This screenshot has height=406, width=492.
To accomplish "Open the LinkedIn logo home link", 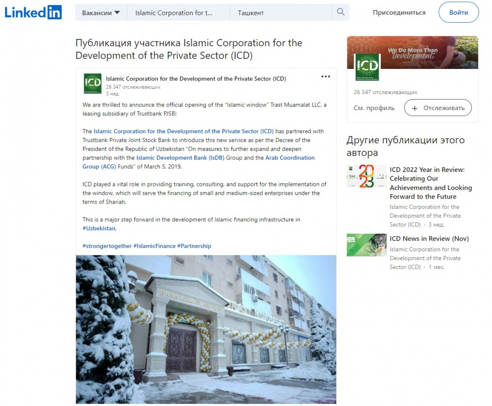I will coord(33,12).
